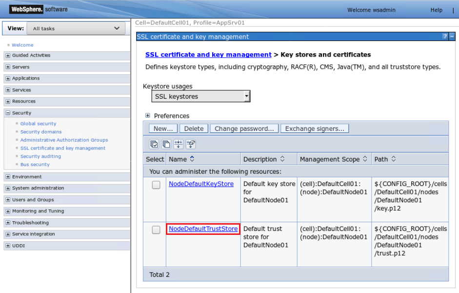Click the Exchange signers... button
This screenshot has height=293, width=459.
315,128
